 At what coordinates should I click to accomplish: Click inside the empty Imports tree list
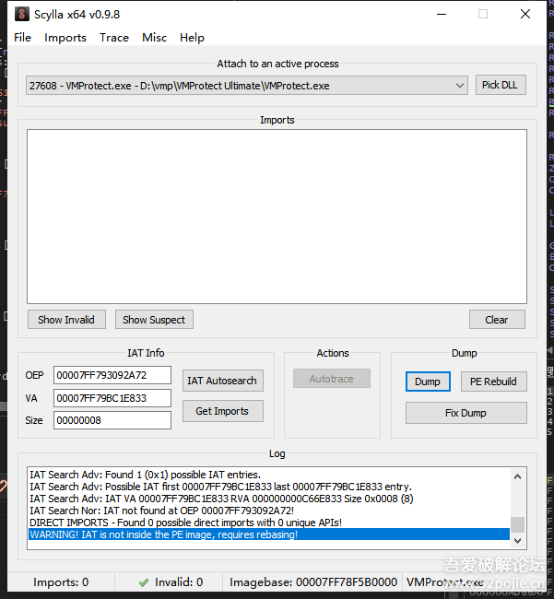[x=277, y=217]
